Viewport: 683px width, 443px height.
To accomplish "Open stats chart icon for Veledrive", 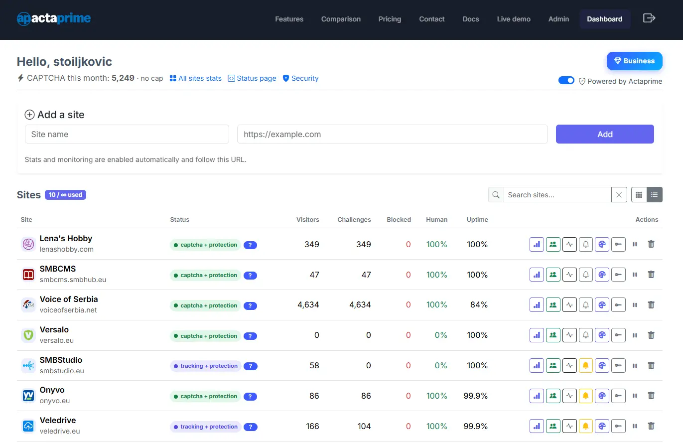I will click(536, 426).
